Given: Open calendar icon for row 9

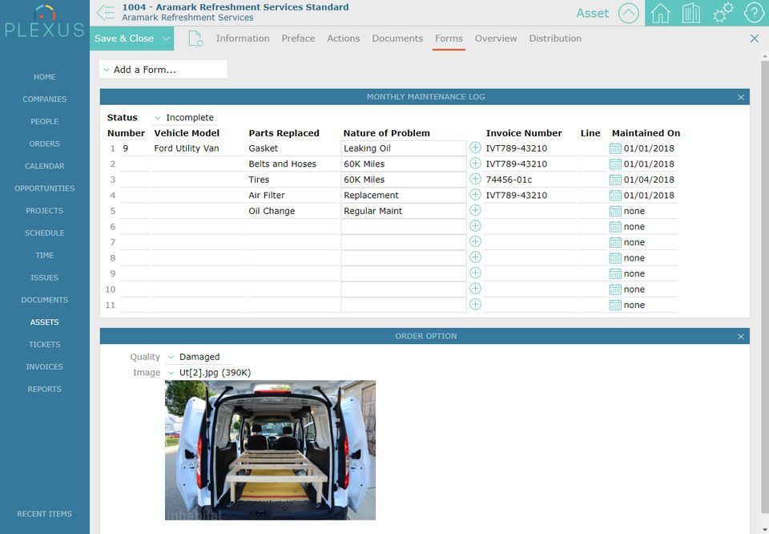Looking at the screenshot, I should coord(615,274).
